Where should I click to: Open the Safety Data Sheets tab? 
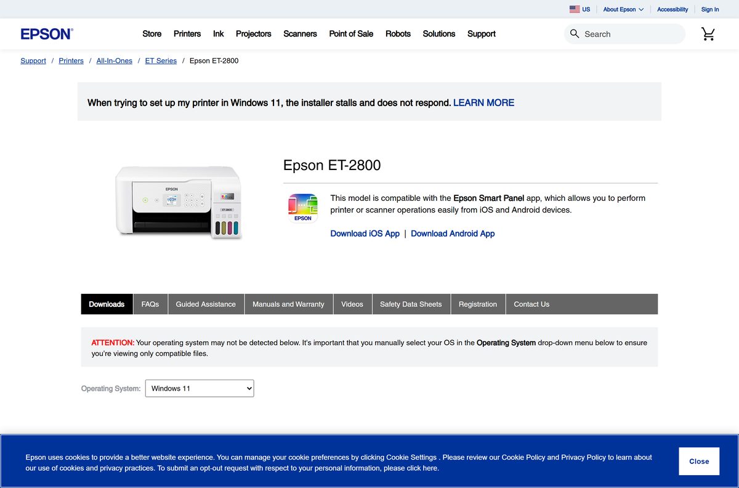[x=411, y=304]
